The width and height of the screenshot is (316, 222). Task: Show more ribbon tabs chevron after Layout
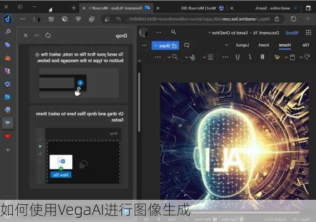pyautogui.click(x=226, y=45)
